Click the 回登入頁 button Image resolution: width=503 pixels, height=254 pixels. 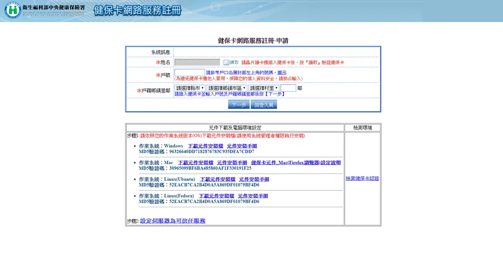(x=264, y=105)
